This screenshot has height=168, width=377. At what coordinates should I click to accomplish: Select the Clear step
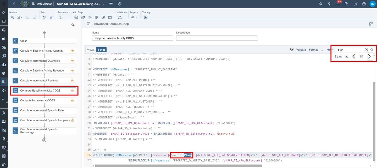point(44,41)
